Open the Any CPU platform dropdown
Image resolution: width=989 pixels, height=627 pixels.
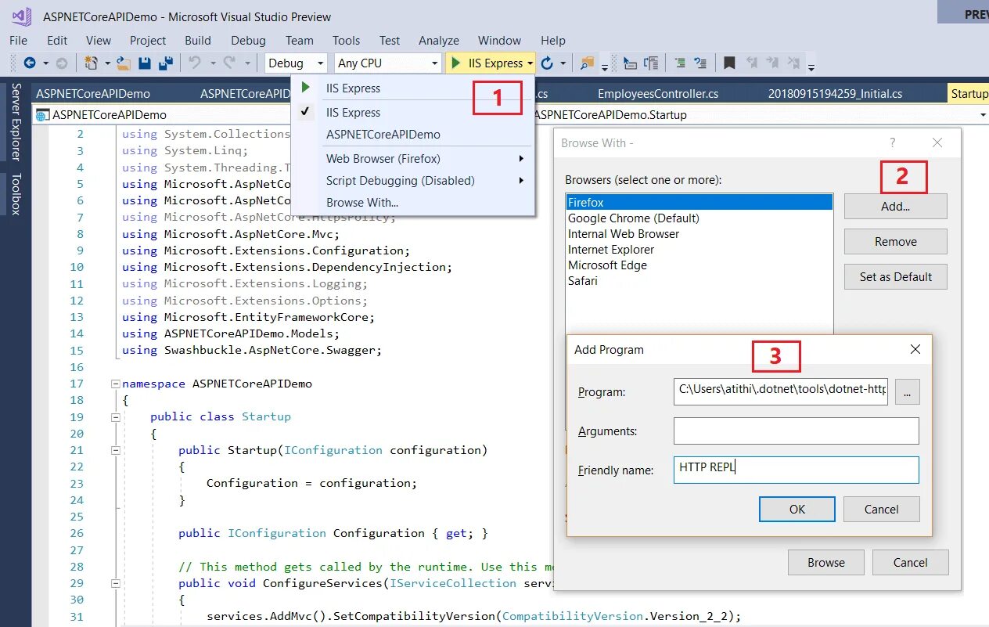click(388, 63)
